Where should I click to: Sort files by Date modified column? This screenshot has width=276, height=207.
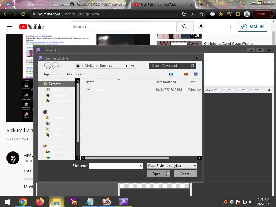point(166,82)
